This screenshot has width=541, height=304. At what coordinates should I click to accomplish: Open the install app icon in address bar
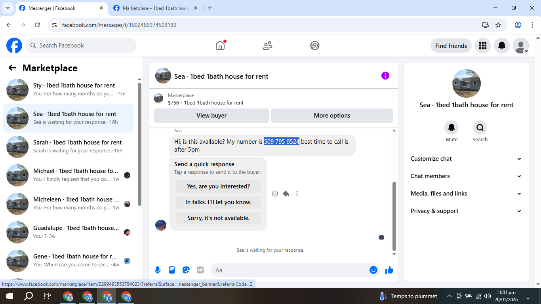click(486, 25)
